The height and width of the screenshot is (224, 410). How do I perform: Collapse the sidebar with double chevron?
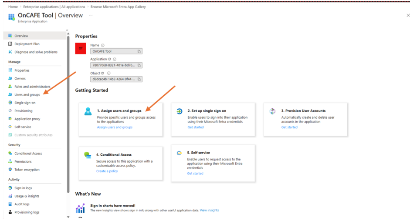pyautogui.click(x=67, y=30)
